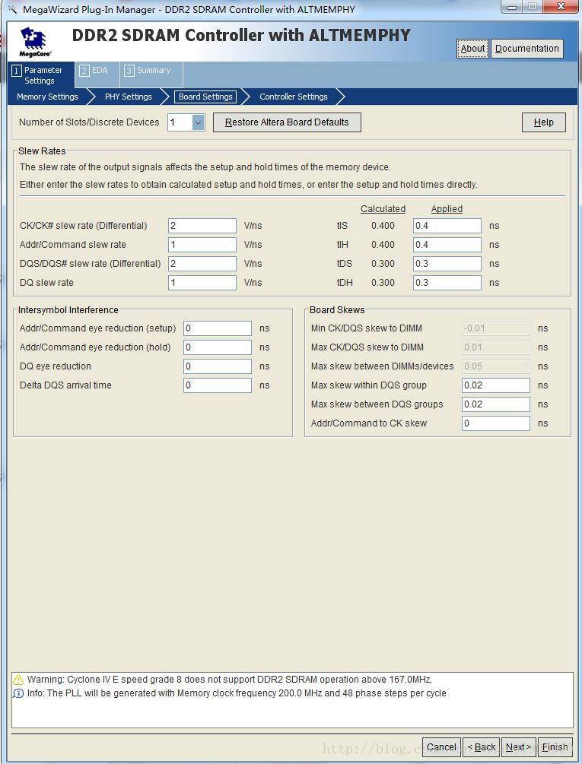Click the Slew Rates group title
The image size is (582, 764).
click(x=42, y=151)
